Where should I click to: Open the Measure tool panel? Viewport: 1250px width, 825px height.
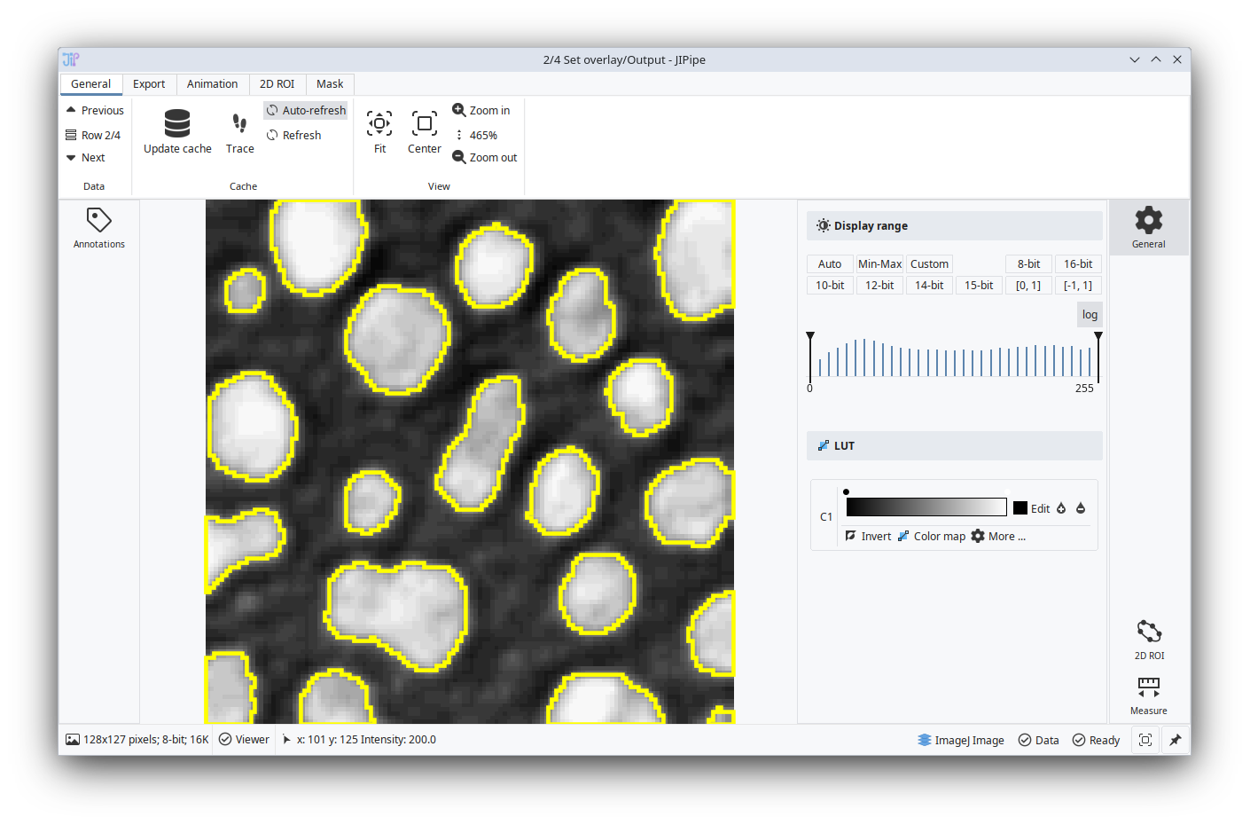(x=1149, y=695)
